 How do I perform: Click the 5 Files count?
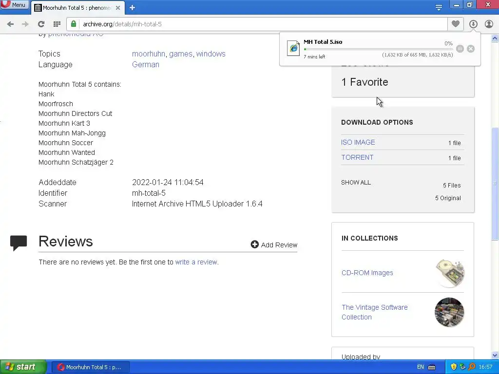click(452, 186)
